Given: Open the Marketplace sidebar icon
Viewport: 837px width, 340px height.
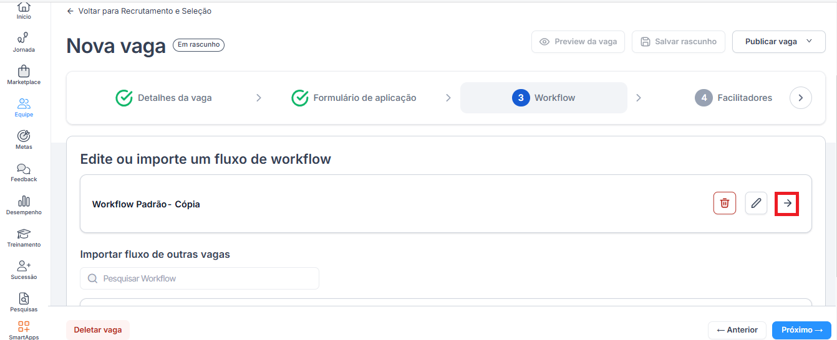Looking at the screenshot, I should click(x=24, y=74).
